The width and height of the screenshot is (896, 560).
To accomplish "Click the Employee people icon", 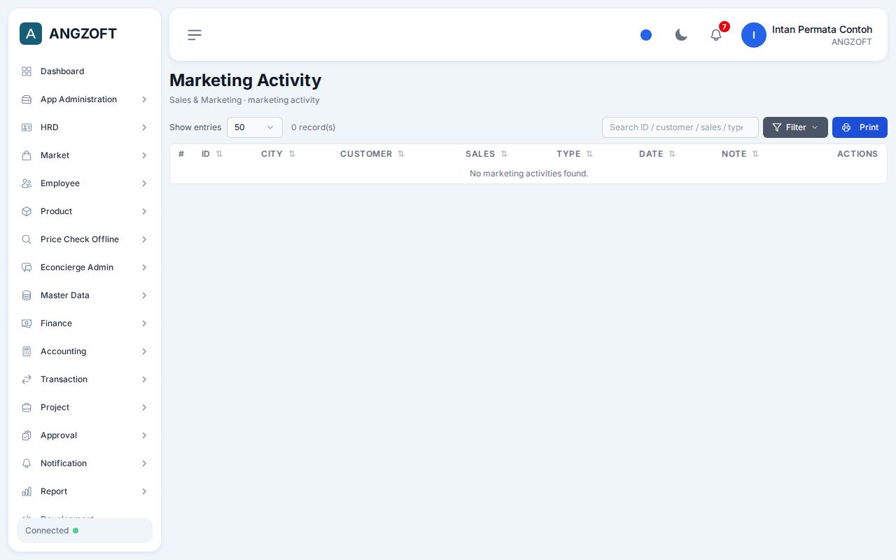I will [x=27, y=183].
